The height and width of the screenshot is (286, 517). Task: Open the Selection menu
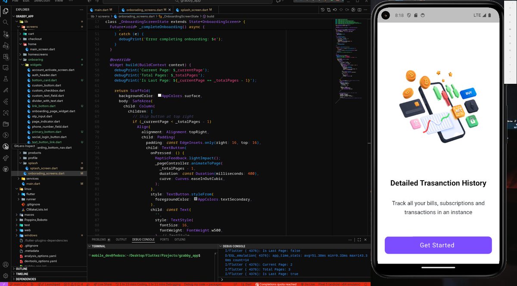(x=42, y=1)
